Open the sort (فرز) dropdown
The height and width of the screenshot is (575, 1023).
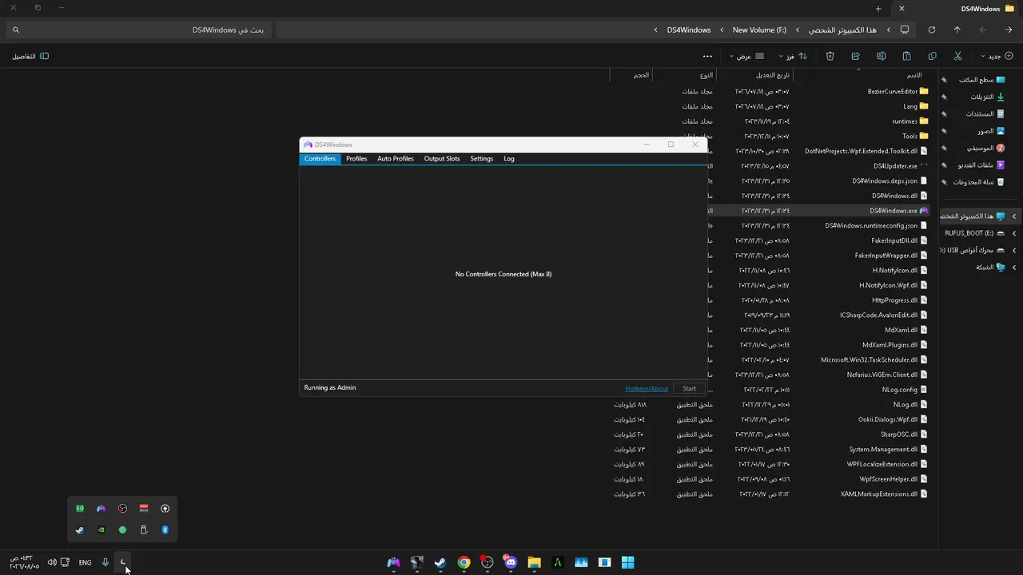point(791,56)
